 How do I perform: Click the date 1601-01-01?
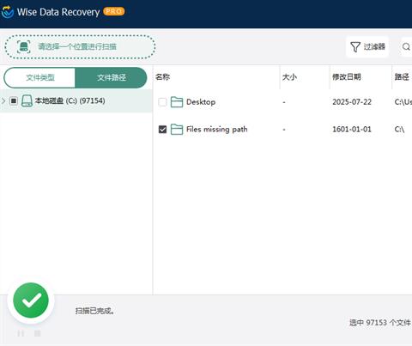352,130
